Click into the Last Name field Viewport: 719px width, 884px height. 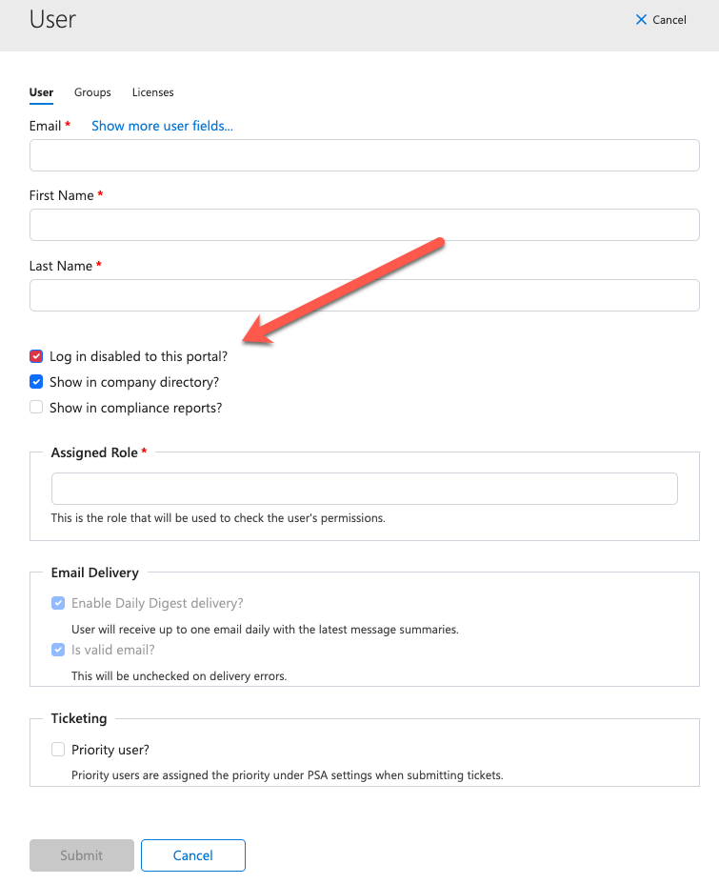click(x=365, y=295)
